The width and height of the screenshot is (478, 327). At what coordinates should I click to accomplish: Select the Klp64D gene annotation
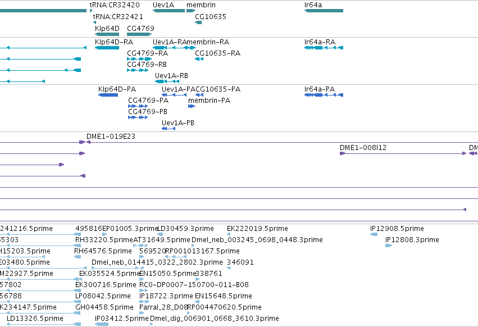click(107, 34)
